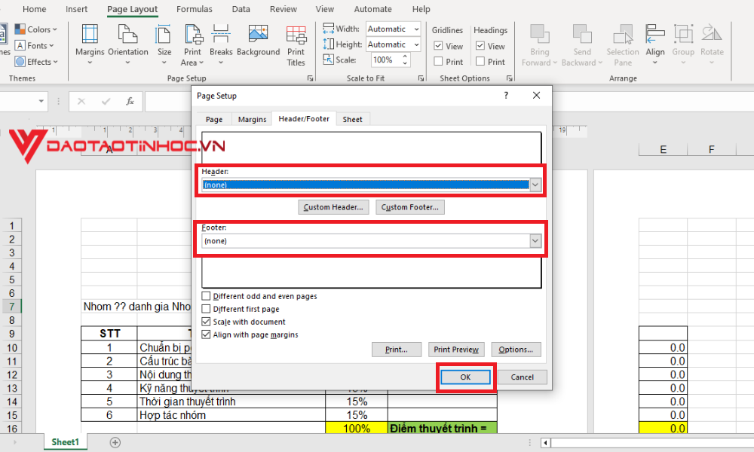Toggle Gridlines View checkbox
This screenshot has height=452, width=754.
pos(438,46)
